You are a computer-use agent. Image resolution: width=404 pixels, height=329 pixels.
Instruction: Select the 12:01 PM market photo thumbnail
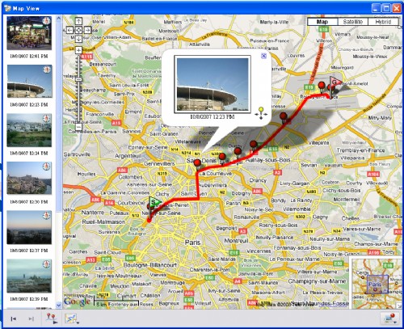(29, 33)
